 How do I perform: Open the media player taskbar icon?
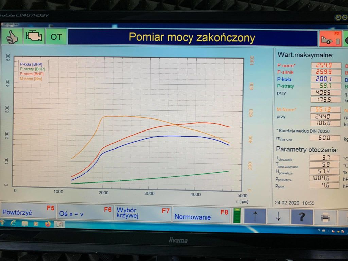(x=36, y=224)
